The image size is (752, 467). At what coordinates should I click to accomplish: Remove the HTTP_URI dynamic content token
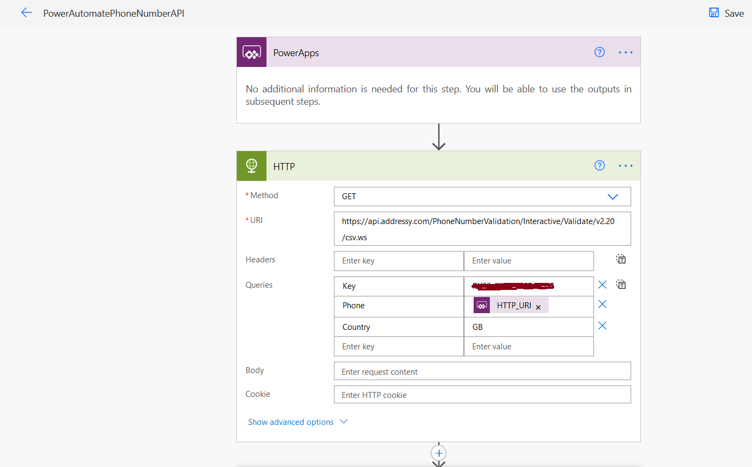(538, 307)
